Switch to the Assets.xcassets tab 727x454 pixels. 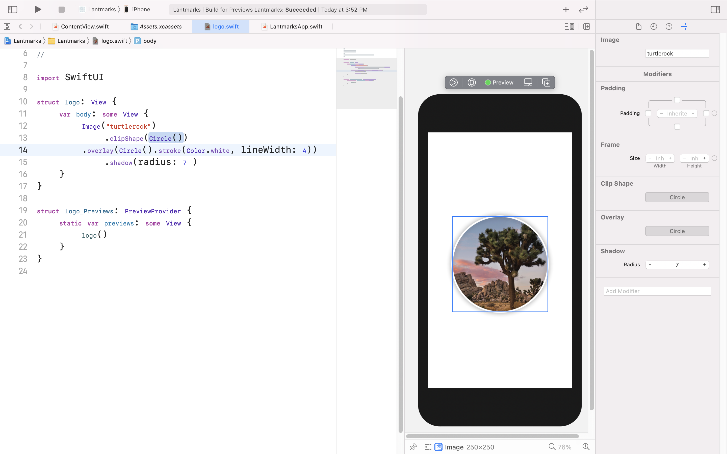161,26
